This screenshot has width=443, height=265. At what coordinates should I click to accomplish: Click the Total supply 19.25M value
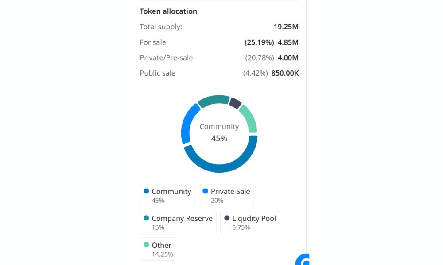pos(286,26)
